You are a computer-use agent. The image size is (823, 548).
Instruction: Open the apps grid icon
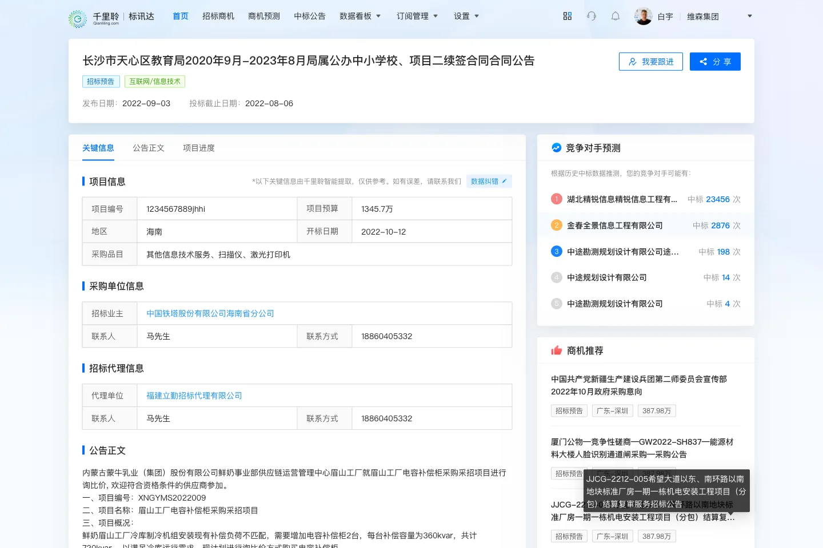tap(568, 16)
